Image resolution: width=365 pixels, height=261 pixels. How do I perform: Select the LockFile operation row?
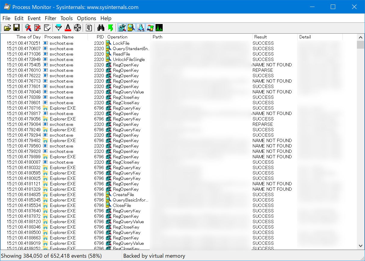pos(178,43)
